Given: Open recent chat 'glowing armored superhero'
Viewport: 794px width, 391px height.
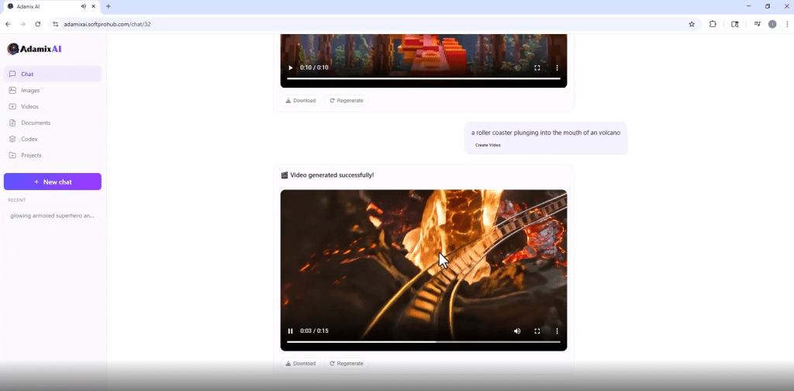Looking at the screenshot, I should pos(52,216).
